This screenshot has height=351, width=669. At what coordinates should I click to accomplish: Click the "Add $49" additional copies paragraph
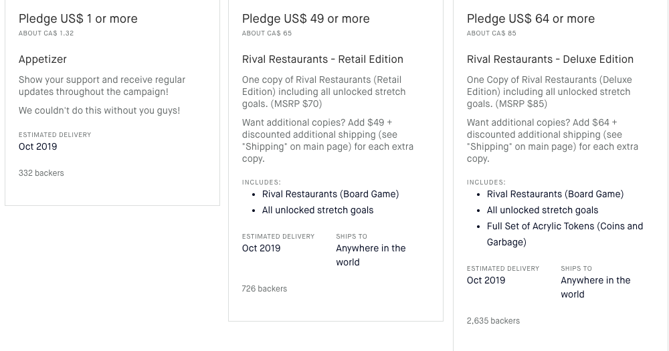[x=328, y=140]
